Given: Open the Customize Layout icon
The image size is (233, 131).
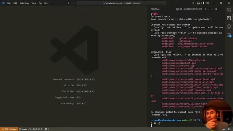Looking at the screenshot, I should click(207, 3).
